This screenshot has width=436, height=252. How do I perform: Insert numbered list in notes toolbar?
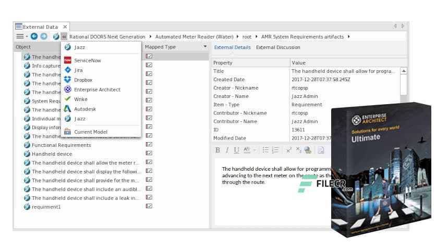pyautogui.click(x=275, y=150)
